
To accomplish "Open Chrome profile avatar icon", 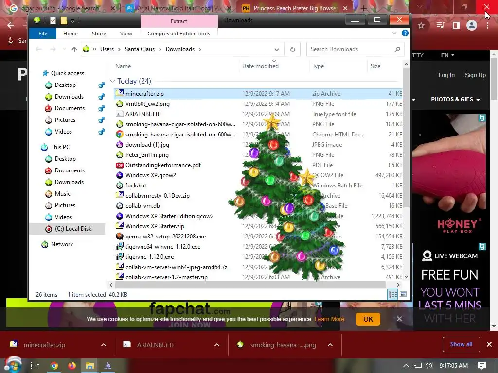I will pos(472,25).
